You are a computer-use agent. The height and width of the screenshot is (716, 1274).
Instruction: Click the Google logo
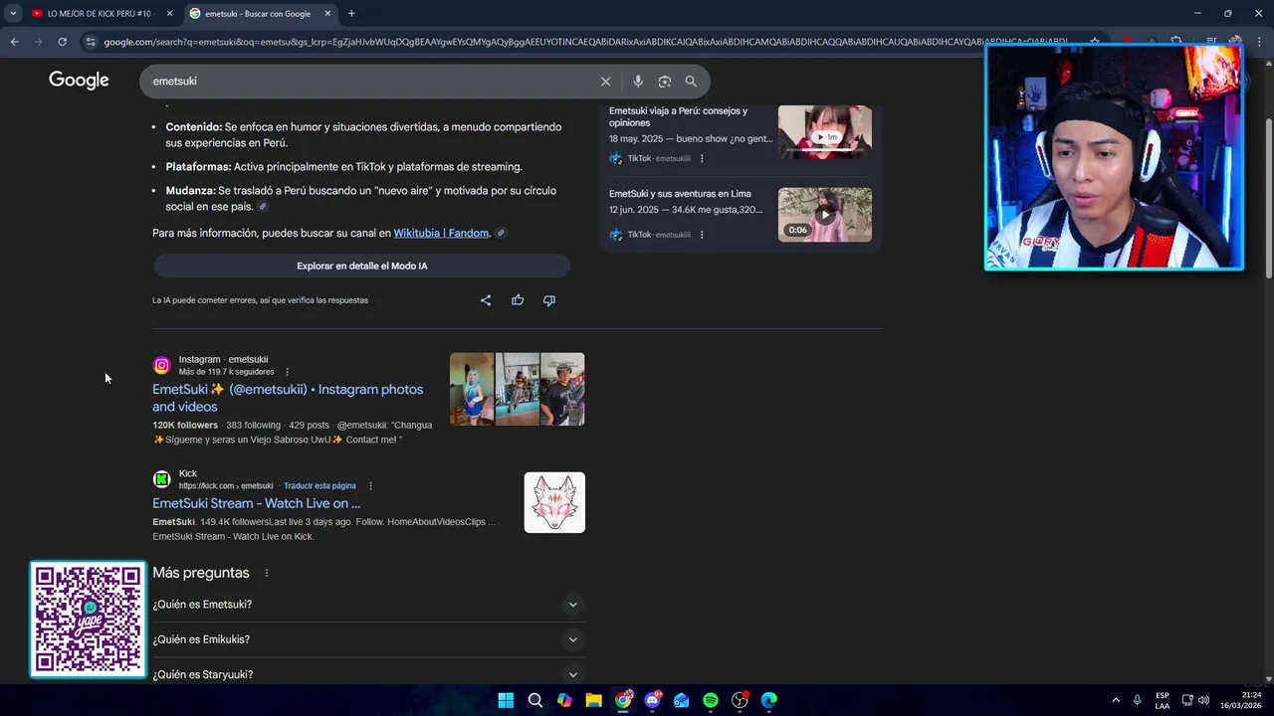79,81
